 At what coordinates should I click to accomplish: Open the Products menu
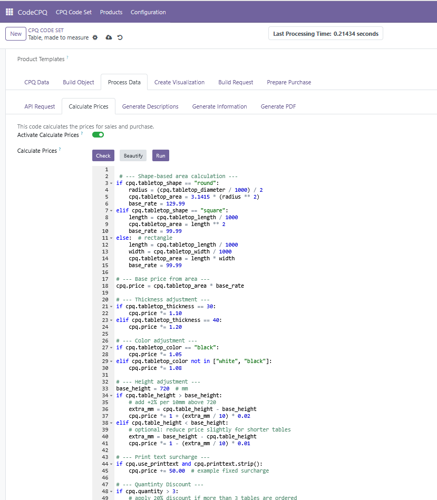click(x=111, y=12)
